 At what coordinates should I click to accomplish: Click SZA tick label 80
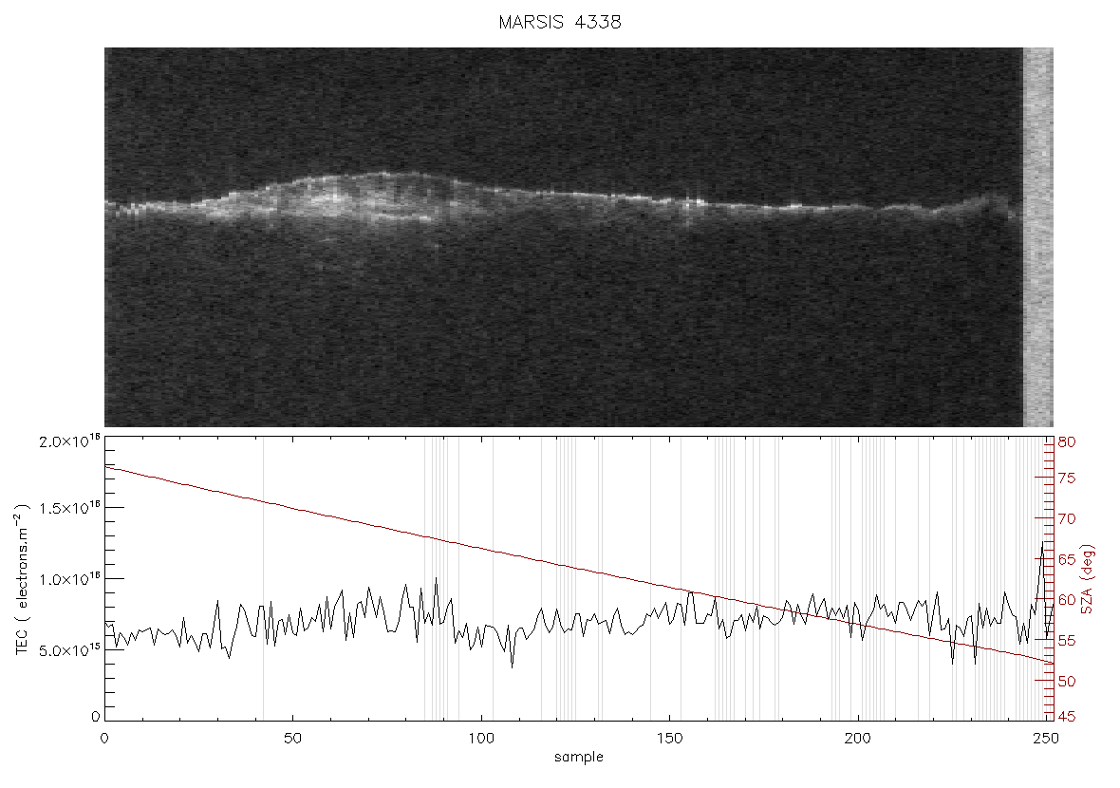point(1067,442)
